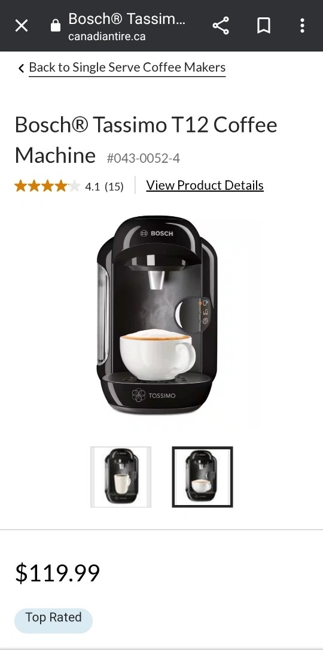Open the share icon in top bar

point(221,26)
